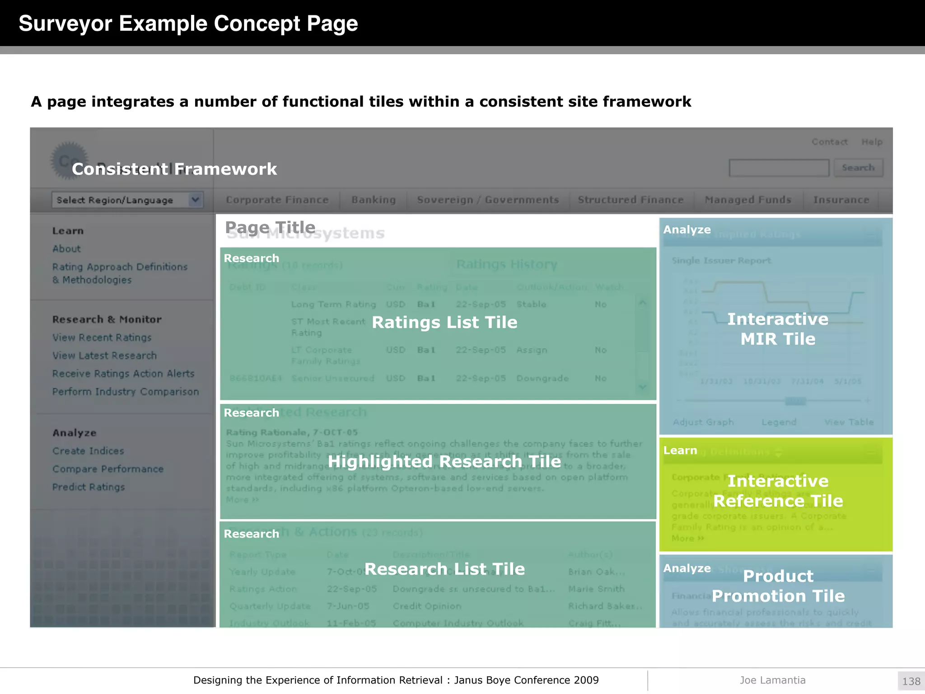The height and width of the screenshot is (694, 925).
Task: Open More link in Reference tile
Action: coord(688,539)
